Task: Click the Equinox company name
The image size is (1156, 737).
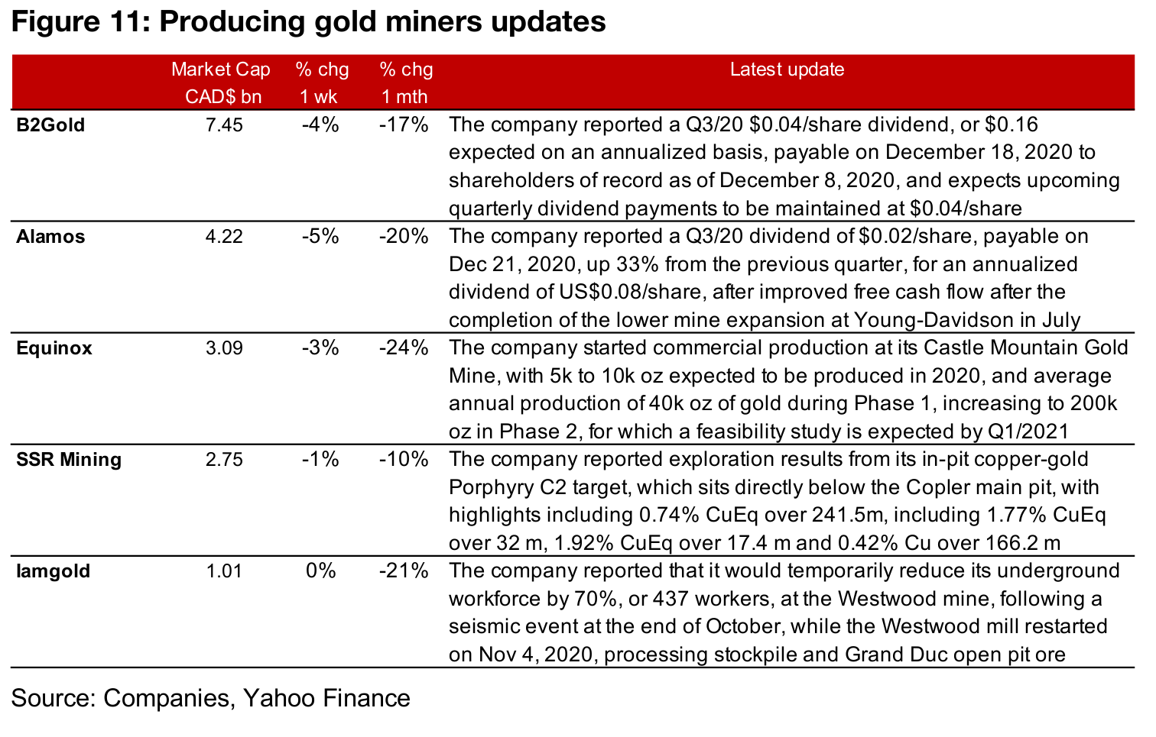Action: (54, 348)
